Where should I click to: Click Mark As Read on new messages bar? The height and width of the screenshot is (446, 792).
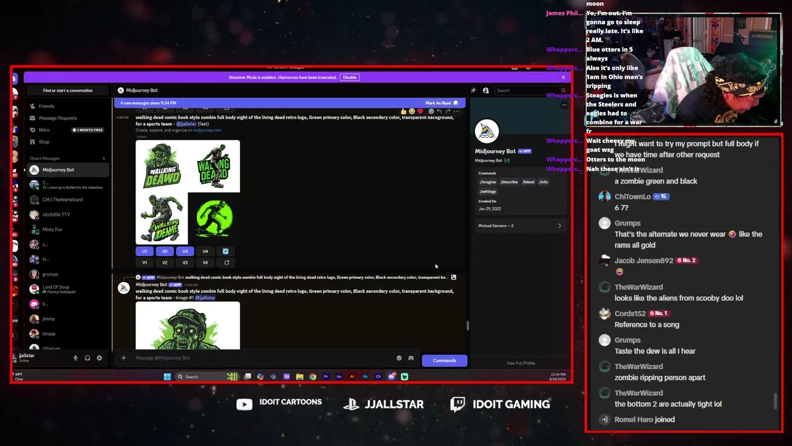pos(442,103)
